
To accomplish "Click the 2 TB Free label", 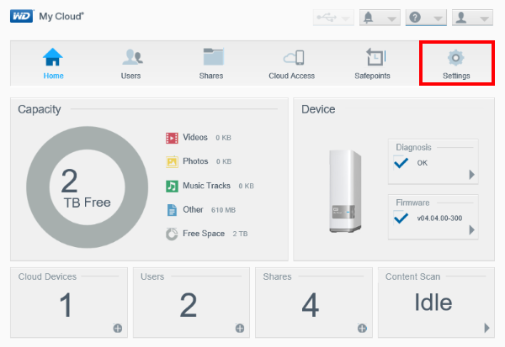I will coord(87,189).
